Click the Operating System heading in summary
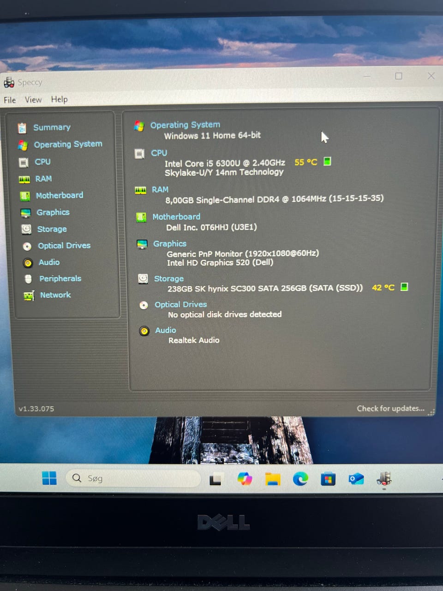This screenshot has height=591, width=443. coord(185,125)
